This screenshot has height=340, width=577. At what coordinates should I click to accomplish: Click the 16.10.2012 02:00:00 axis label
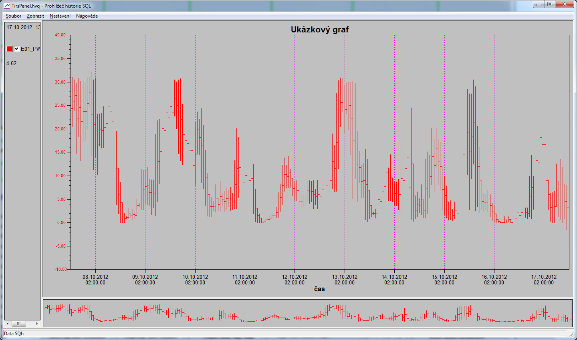494,280
